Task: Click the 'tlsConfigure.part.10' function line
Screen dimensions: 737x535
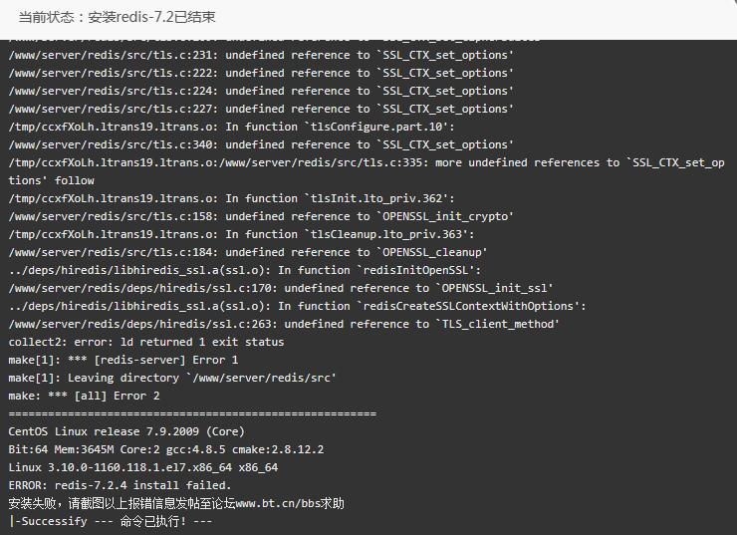Action: 231,127
